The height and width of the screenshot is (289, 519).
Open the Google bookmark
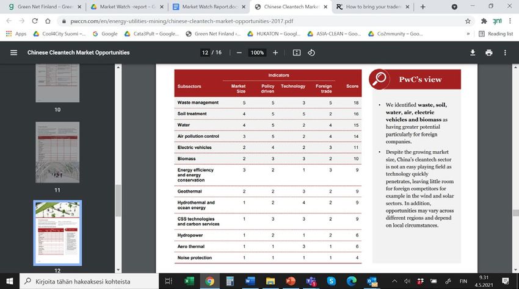tap(105, 34)
